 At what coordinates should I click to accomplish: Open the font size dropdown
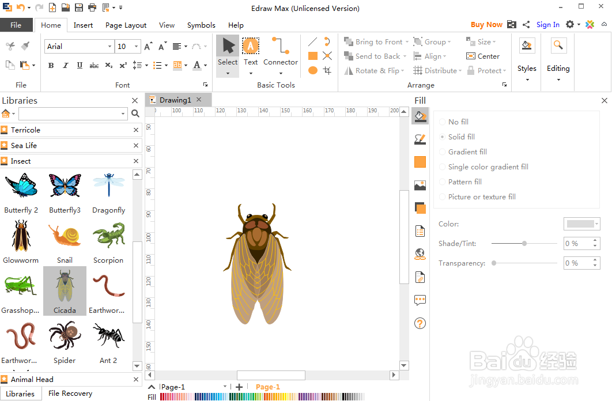click(x=136, y=47)
